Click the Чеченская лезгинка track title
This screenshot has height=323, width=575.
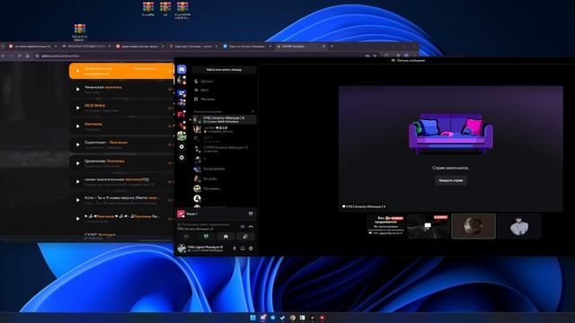[103, 87]
